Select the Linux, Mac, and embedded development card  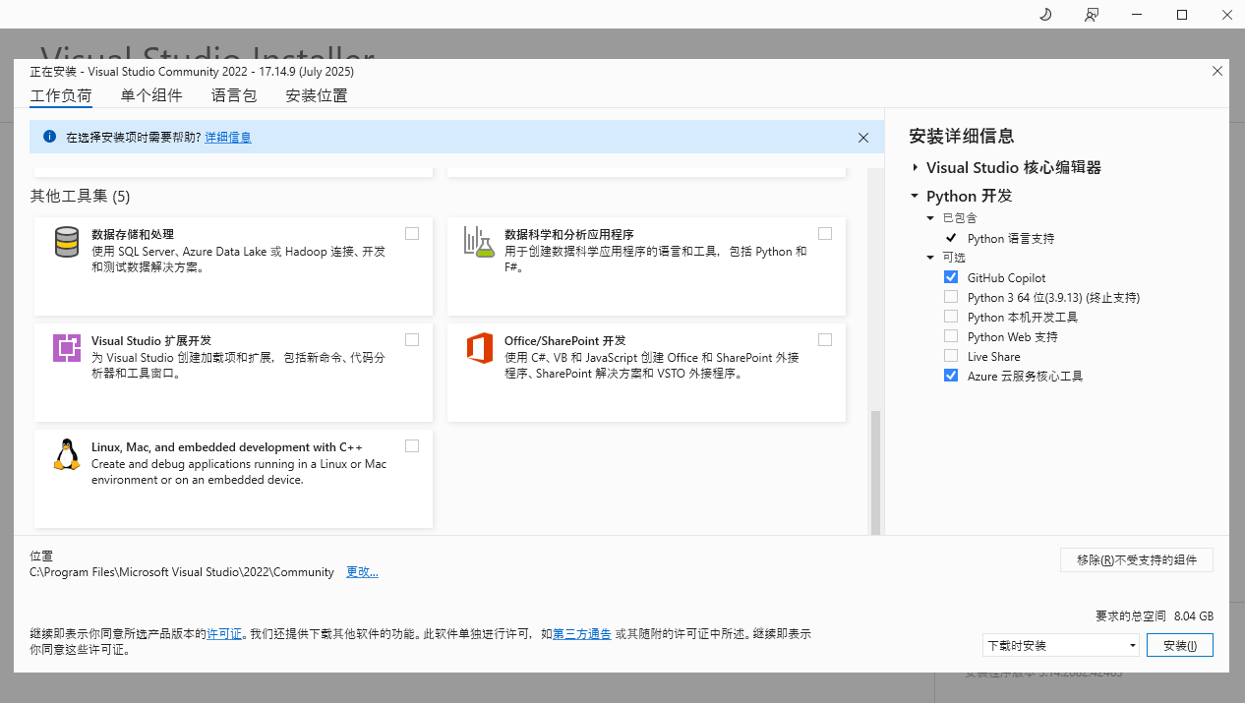233,478
